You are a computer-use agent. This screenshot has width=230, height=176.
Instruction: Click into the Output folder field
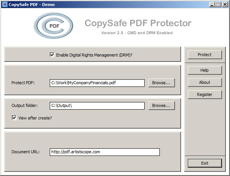(x=97, y=106)
